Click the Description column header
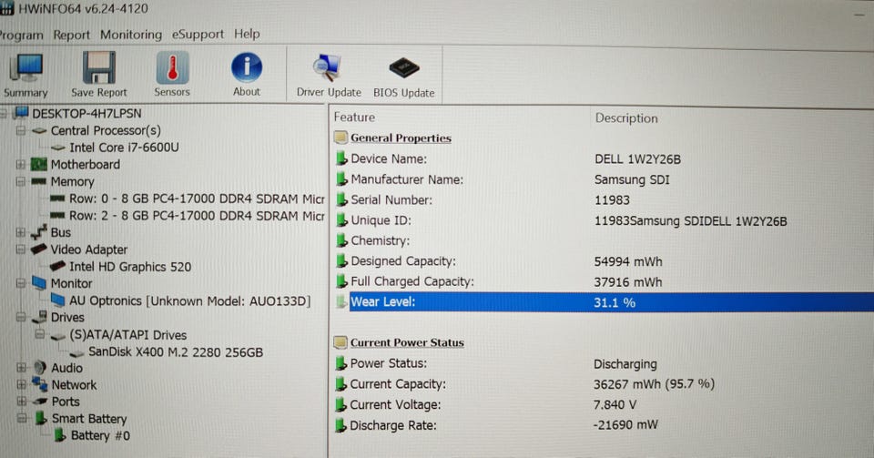 pos(626,118)
